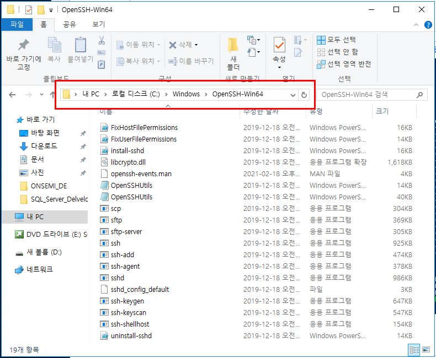Image resolution: width=436 pixels, height=358 pixels.
Task: Click the paste shortcut icon in clipboard group
Action: tap(101, 64)
